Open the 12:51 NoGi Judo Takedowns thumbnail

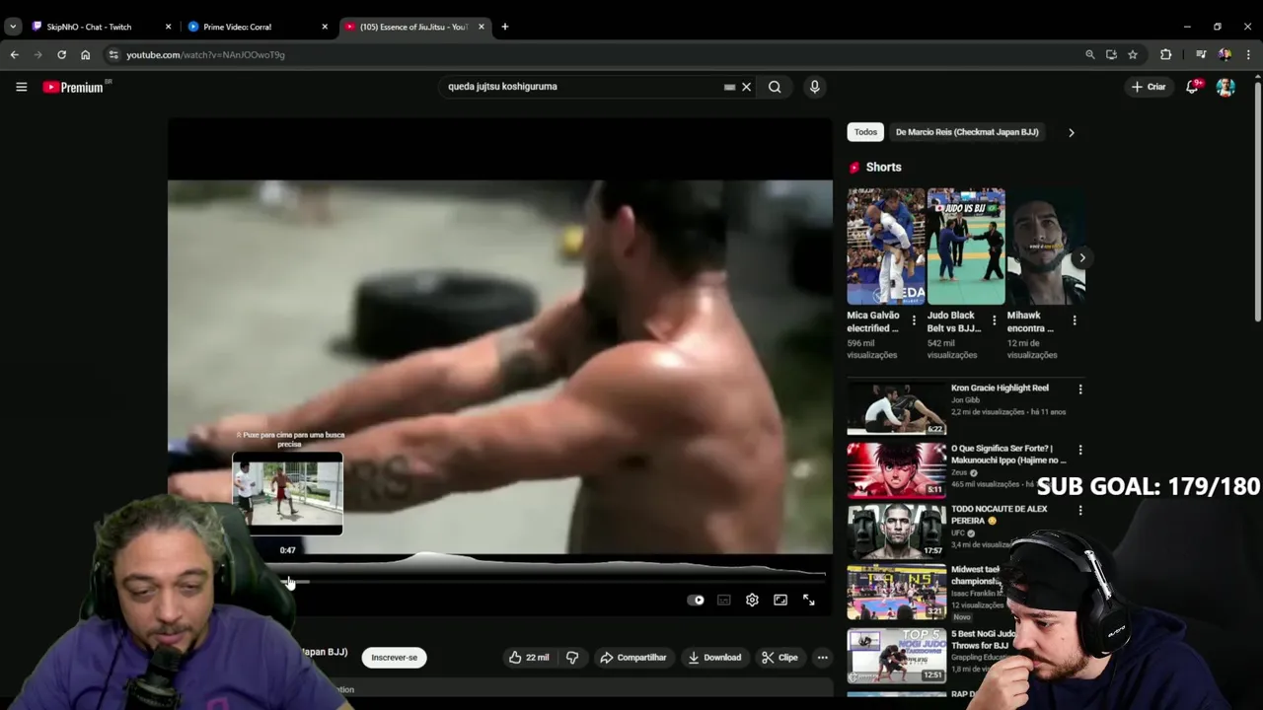click(897, 656)
